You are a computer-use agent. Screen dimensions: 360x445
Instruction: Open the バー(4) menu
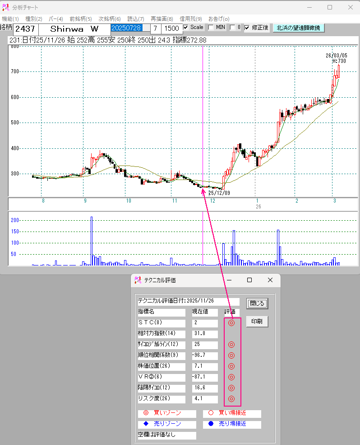coord(56,19)
